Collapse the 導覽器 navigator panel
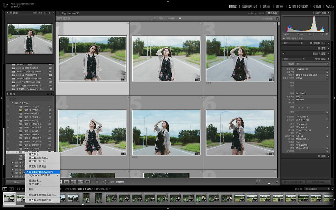336x210 pixels. click(7, 13)
